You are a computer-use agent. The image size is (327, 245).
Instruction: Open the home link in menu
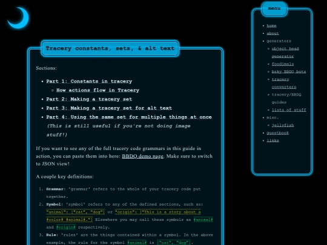click(271, 25)
